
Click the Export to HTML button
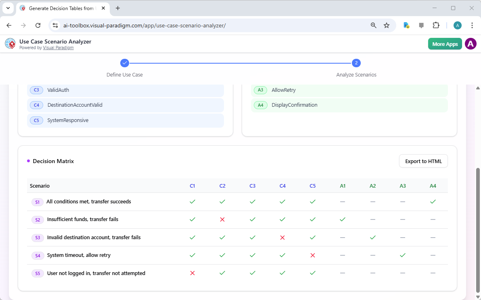[423, 161]
